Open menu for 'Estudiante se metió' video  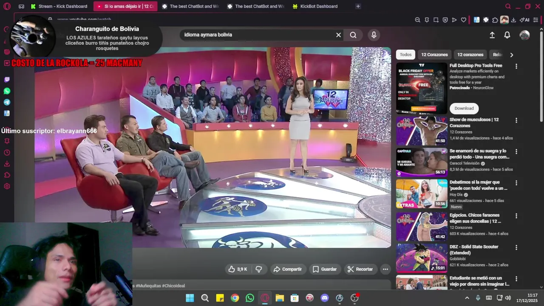516,279
